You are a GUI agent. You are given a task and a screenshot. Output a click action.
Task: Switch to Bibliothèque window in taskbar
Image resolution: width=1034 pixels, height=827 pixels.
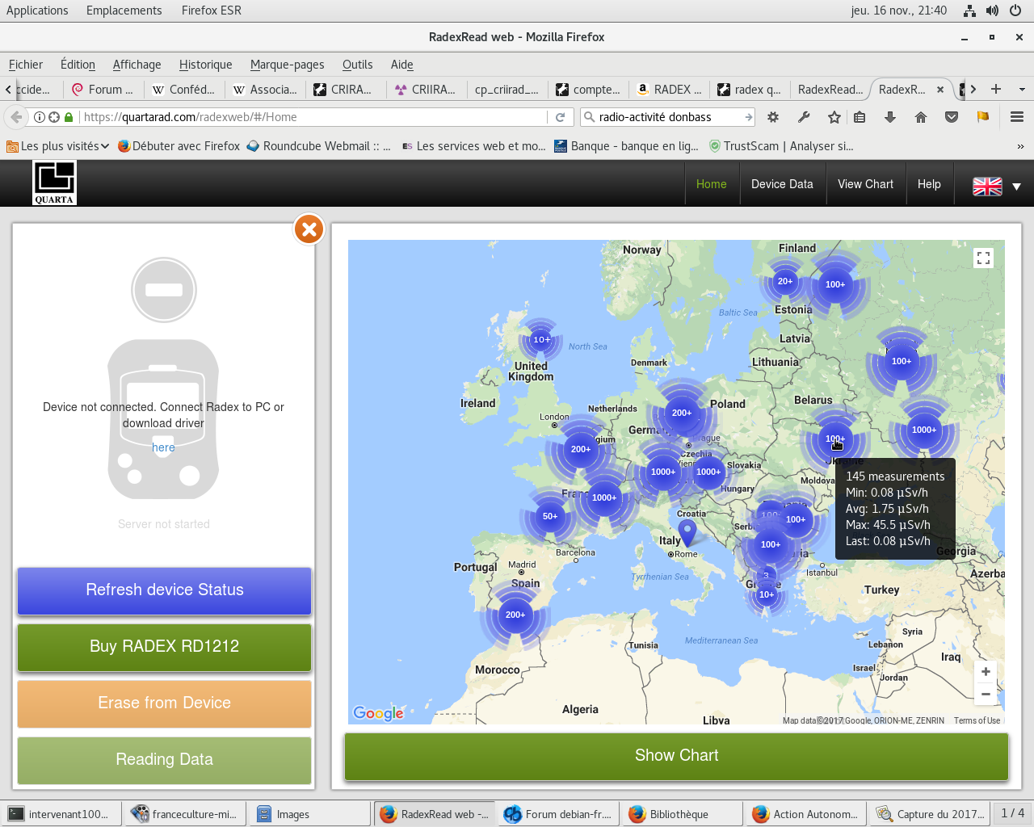[x=681, y=814]
